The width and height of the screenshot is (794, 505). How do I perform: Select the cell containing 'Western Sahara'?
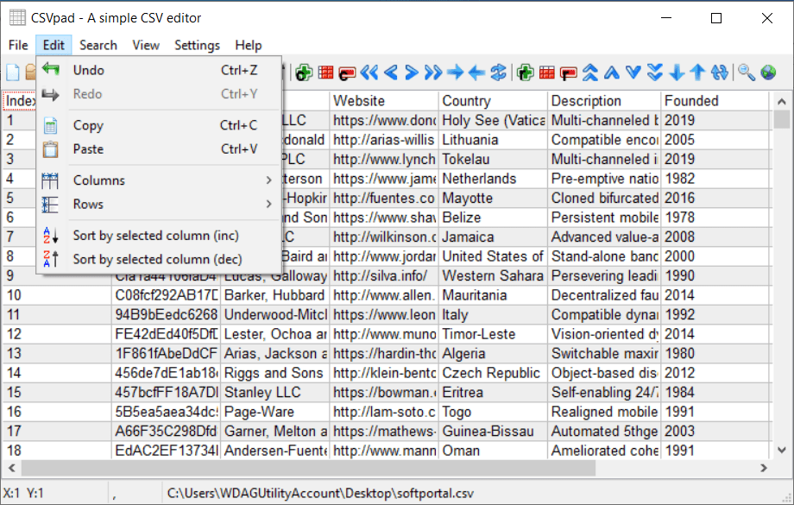[493, 276]
